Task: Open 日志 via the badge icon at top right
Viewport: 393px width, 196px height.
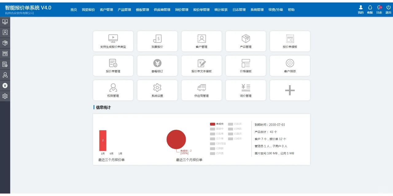Action: click(379, 7)
